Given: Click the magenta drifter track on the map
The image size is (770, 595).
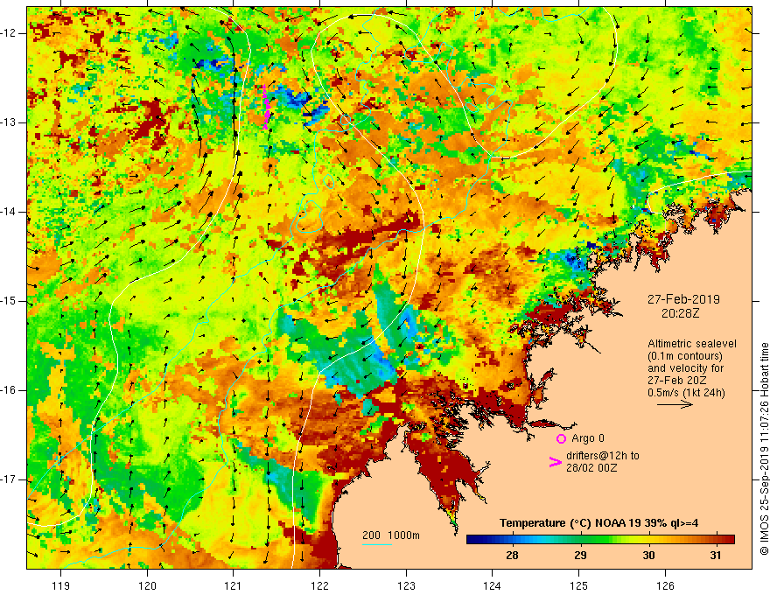Looking at the screenshot, I should pyautogui.click(x=266, y=107).
